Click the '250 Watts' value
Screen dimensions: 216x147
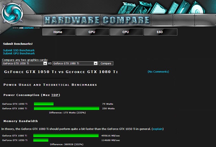(108, 109)
